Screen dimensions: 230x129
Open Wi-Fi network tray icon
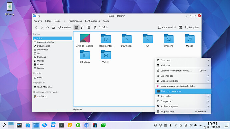pos(191,125)
